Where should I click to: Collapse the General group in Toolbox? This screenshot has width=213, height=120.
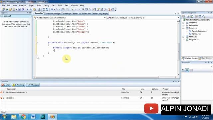[x=2, y=16]
